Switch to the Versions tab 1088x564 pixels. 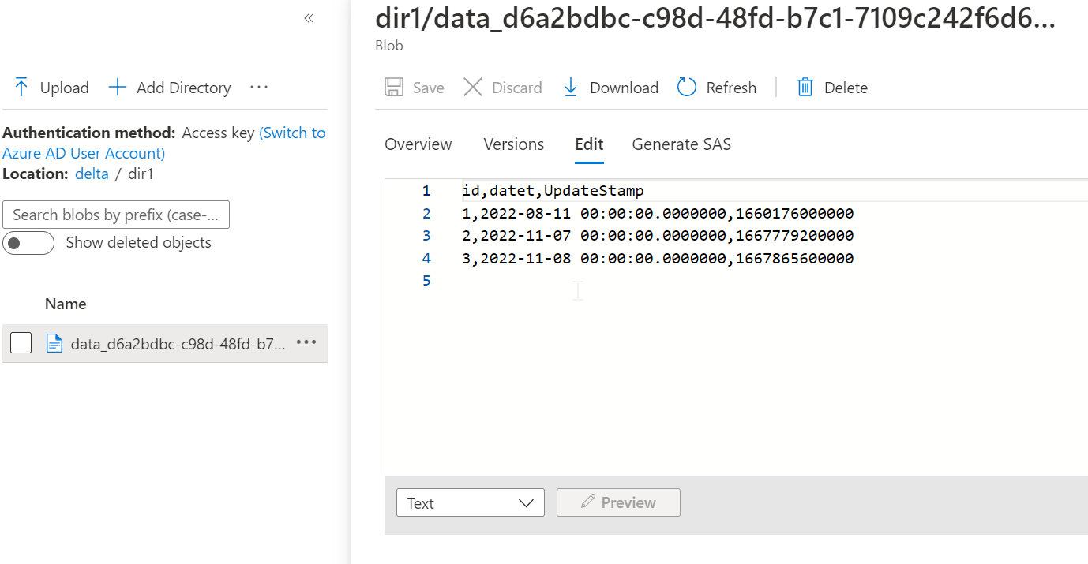tap(514, 144)
